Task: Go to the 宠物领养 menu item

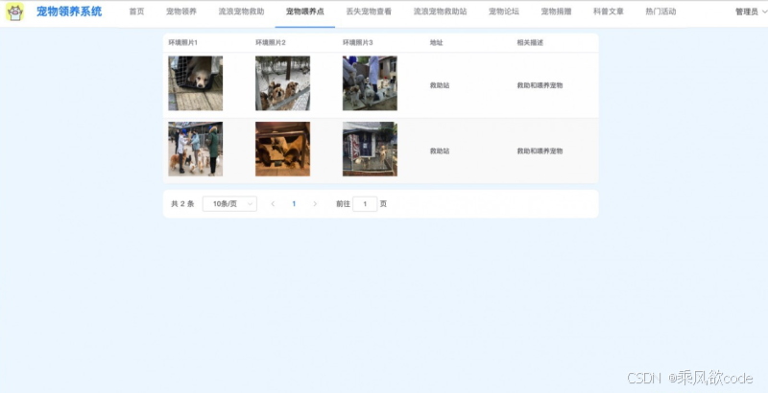Action: (x=181, y=12)
